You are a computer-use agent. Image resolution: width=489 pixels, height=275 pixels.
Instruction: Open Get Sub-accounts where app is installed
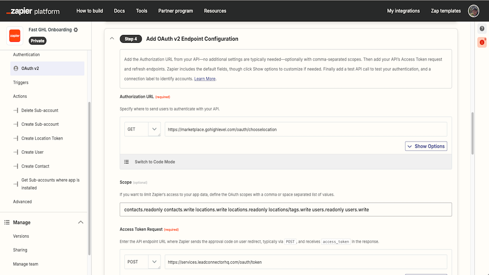point(50,184)
